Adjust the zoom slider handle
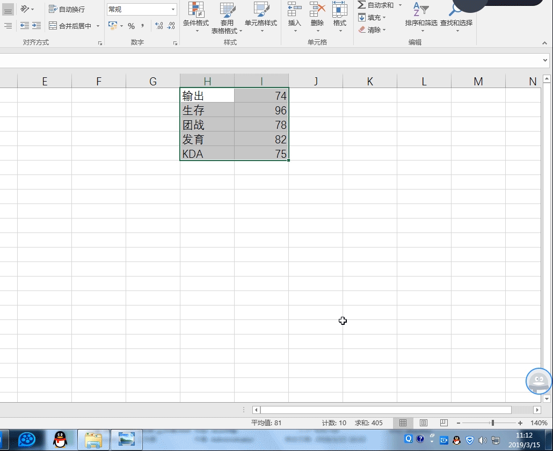 (x=493, y=423)
